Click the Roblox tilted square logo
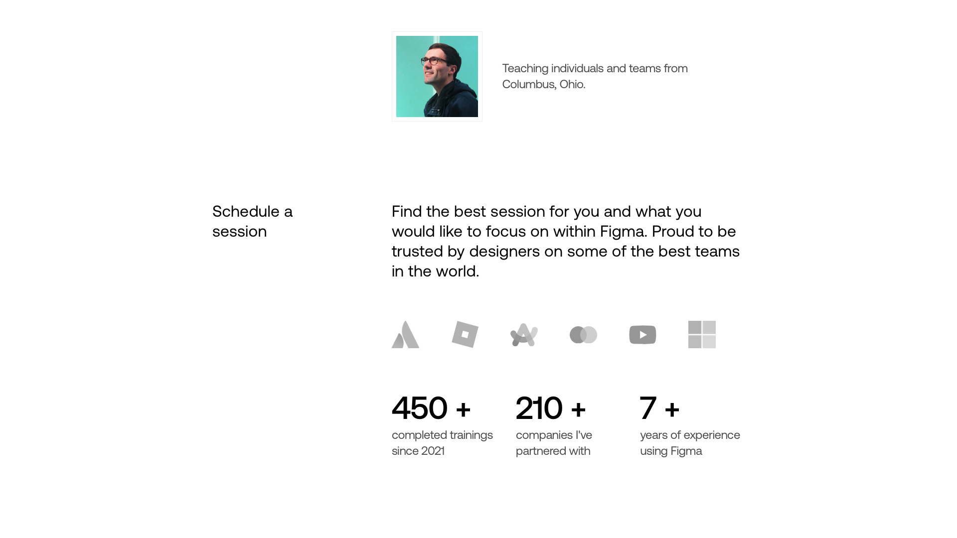957x538 pixels. [465, 334]
